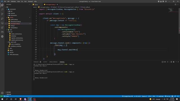180x101 pixels.
Task: Open new terminal launch profile
Action: click(x=169, y=62)
